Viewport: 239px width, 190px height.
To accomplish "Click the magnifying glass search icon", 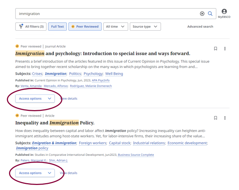I will tap(211, 14).
